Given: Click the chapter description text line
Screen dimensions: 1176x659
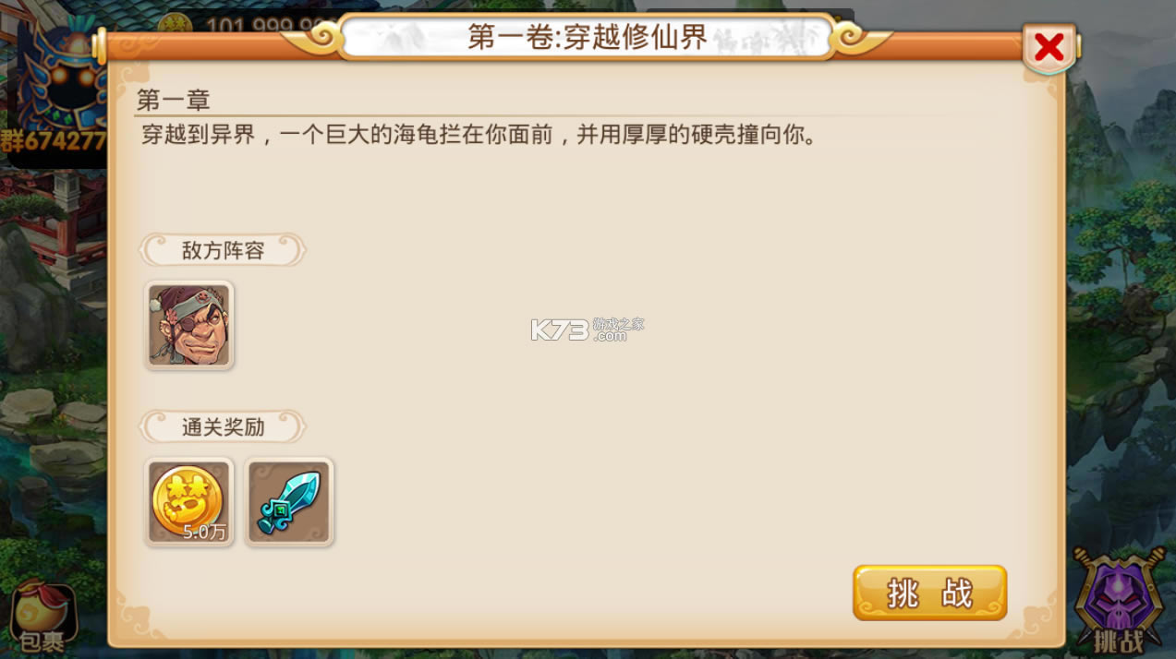Looking at the screenshot, I should click(x=480, y=136).
